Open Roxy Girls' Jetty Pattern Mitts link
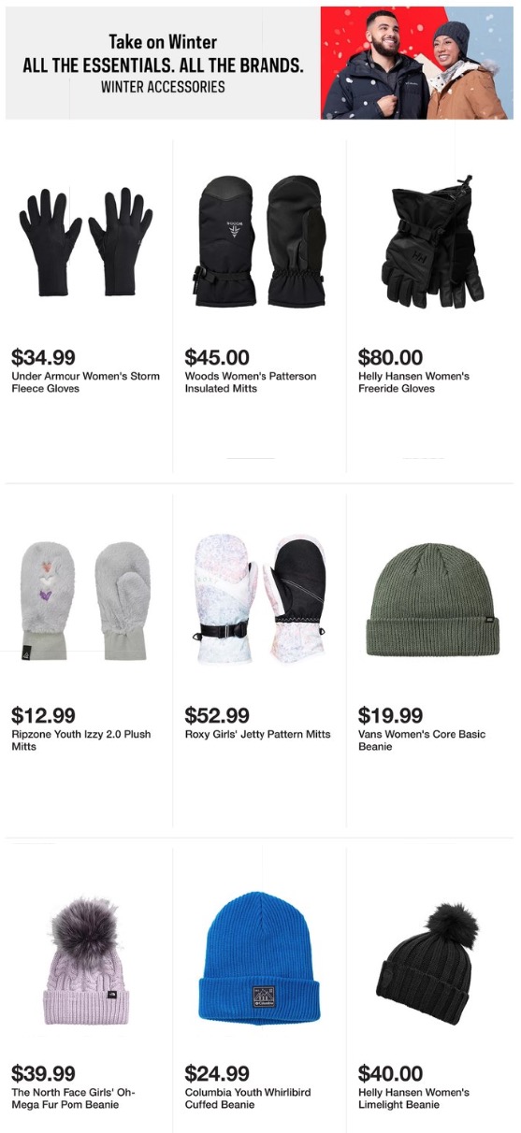The width and height of the screenshot is (521, 1133). pyautogui.click(x=257, y=734)
